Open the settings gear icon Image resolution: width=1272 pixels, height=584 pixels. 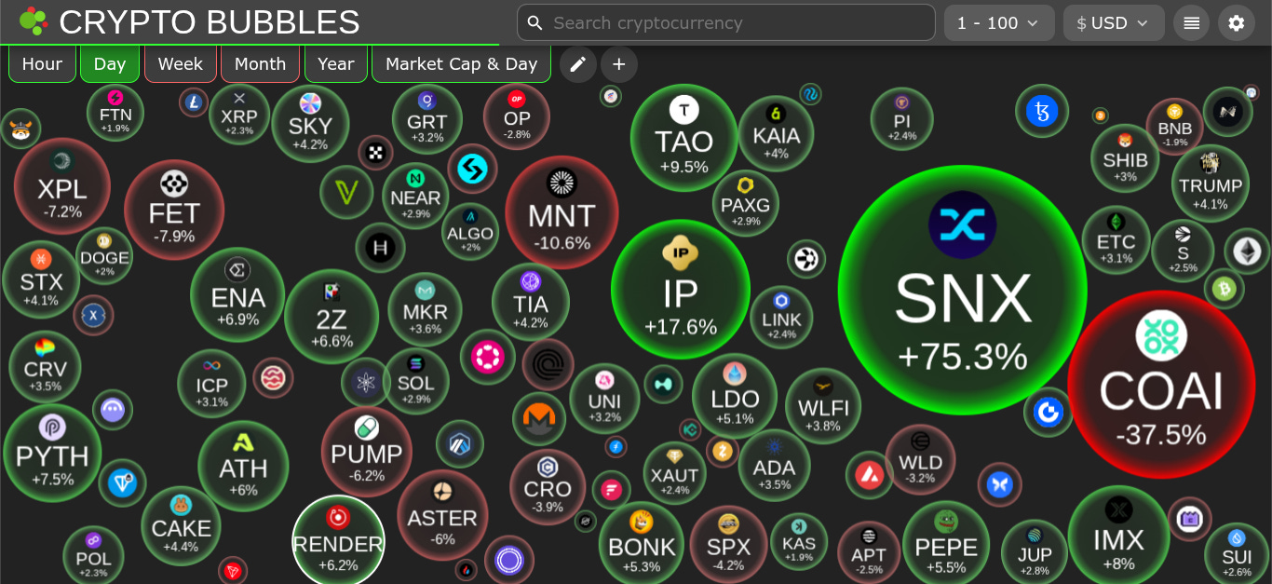[1236, 23]
